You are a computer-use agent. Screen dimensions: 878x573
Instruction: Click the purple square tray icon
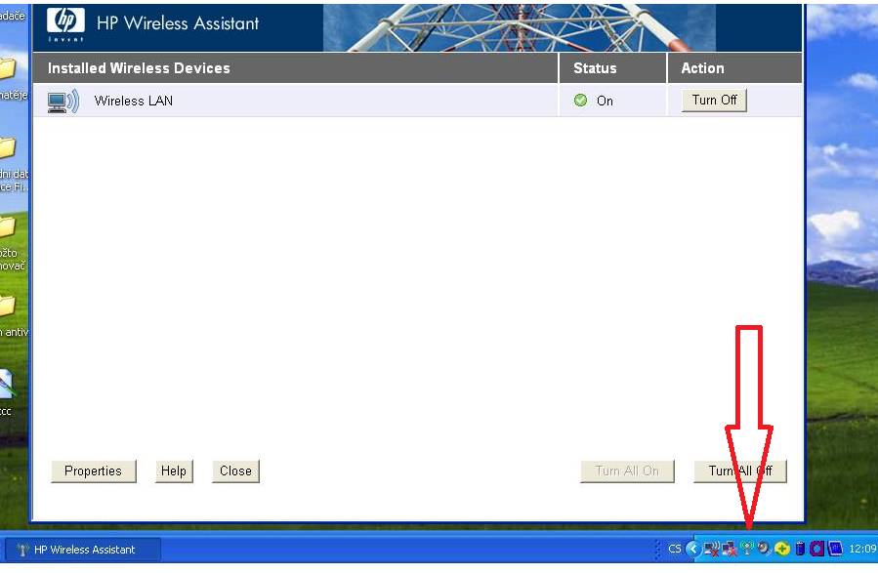pos(817,549)
